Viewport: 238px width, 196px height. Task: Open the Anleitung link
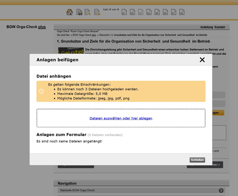pos(206,27)
